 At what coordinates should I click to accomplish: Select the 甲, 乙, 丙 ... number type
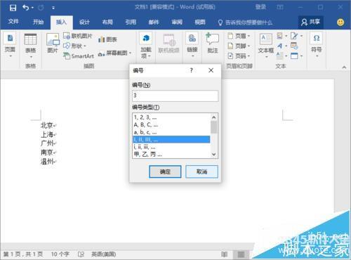(x=171, y=155)
